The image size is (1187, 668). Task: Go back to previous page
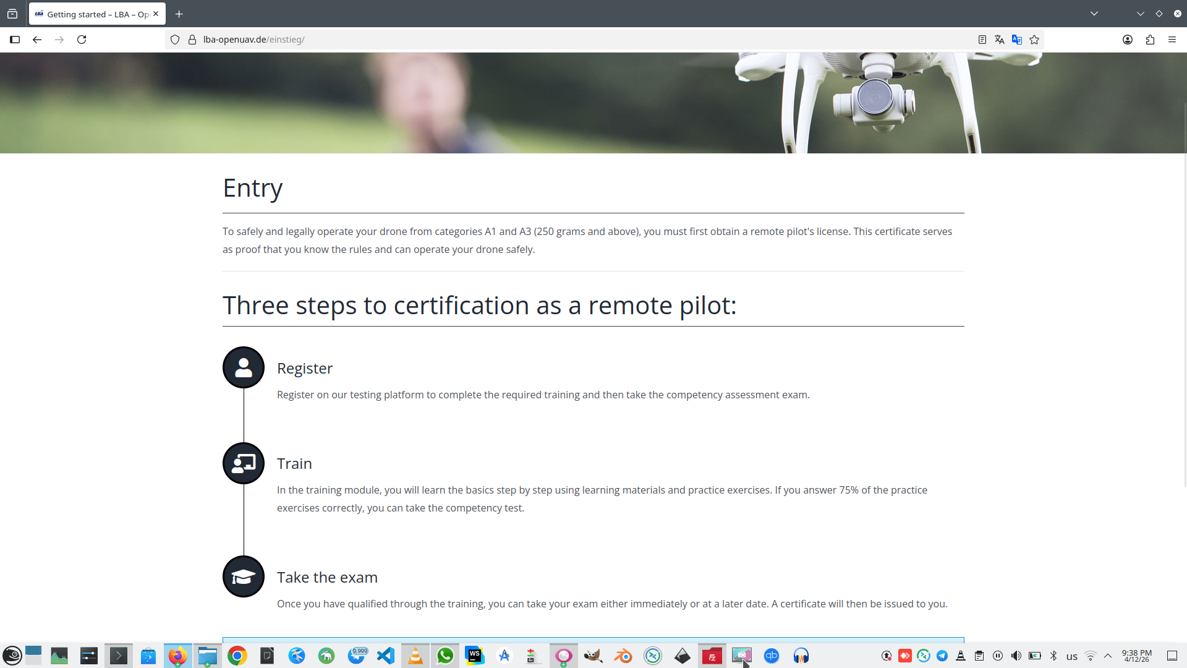[37, 40]
